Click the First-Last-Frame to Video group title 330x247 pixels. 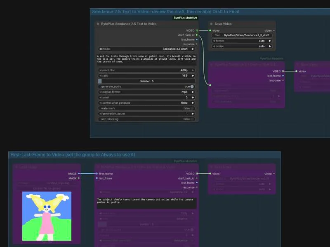pyautogui.click(x=73, y=155)
